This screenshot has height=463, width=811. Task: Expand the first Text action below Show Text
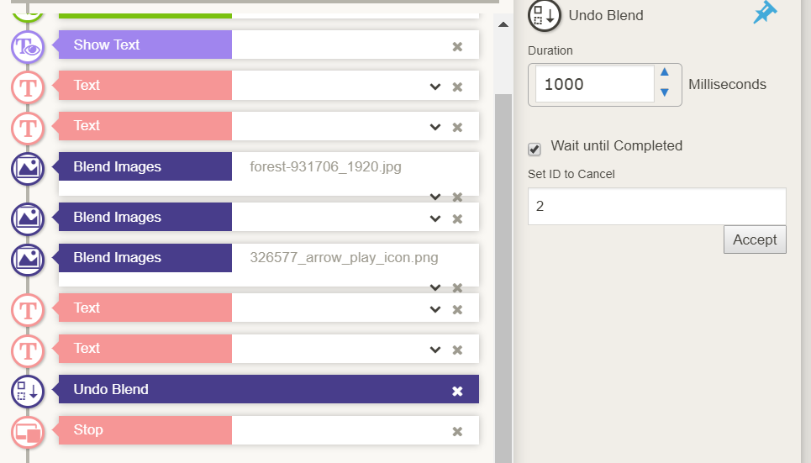(435, 87)
